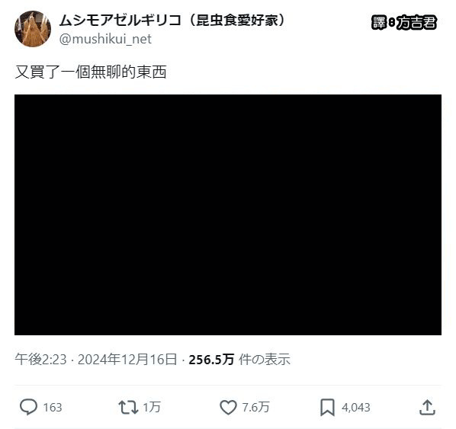Open the 256.5万 view count
This screenshot has width=456, height=429.
point(211,360)
